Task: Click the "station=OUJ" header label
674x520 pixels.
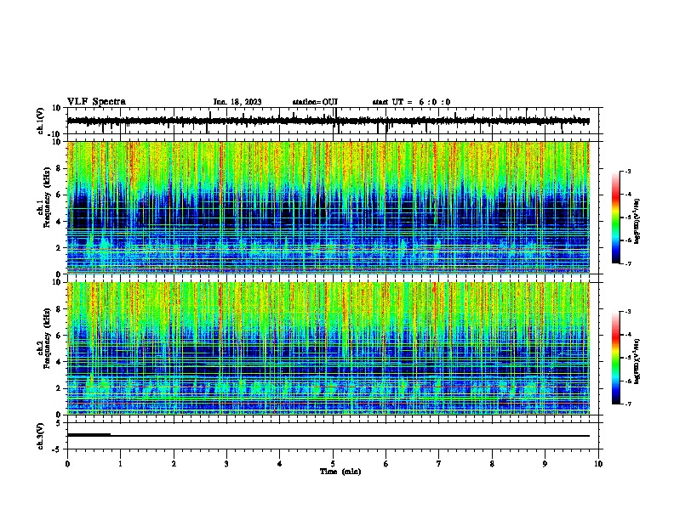Action: pos(315,102)
